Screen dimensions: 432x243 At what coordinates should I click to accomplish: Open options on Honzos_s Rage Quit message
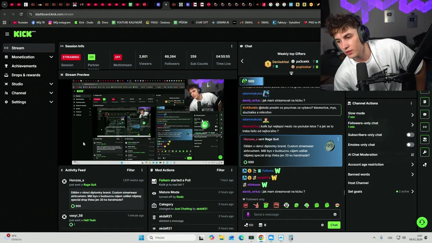click(x=338, y=139)
